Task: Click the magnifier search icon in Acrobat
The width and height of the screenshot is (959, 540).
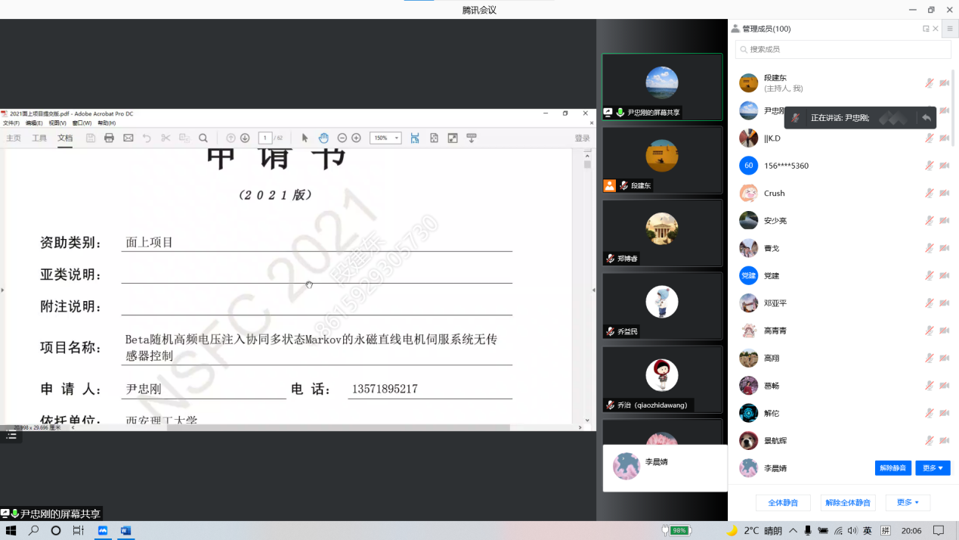Action: [x=203, y=138]
